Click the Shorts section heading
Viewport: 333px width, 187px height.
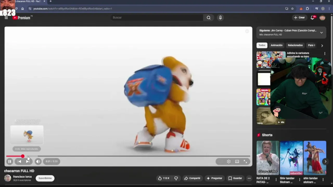[x=267, y=135]
